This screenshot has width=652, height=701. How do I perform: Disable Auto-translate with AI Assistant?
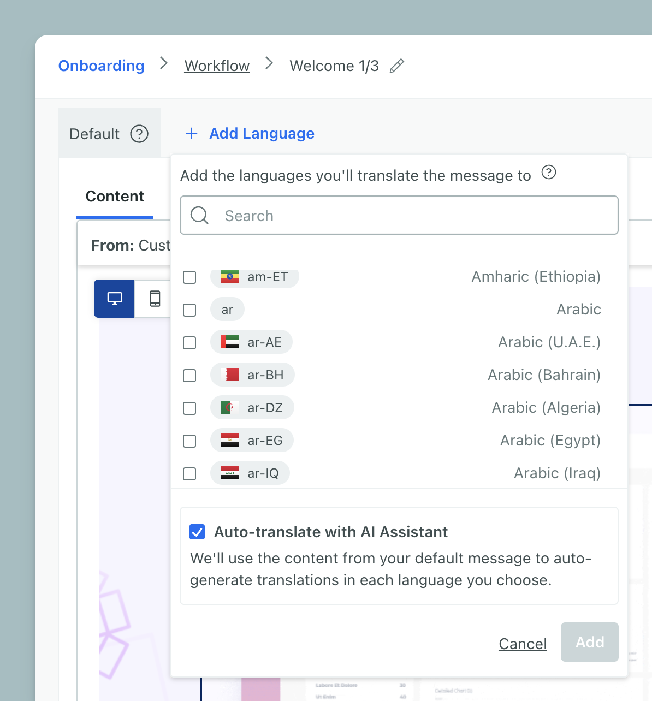tap(197, 532)
